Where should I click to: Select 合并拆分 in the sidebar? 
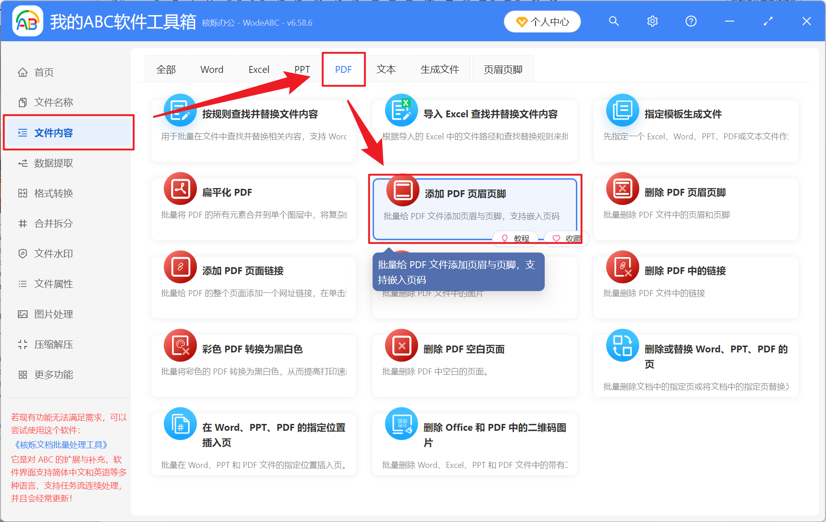(x=52, y=223)
